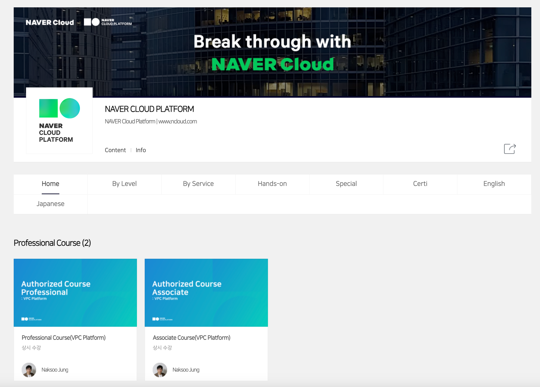Select the Special tab

coord(346,184)
